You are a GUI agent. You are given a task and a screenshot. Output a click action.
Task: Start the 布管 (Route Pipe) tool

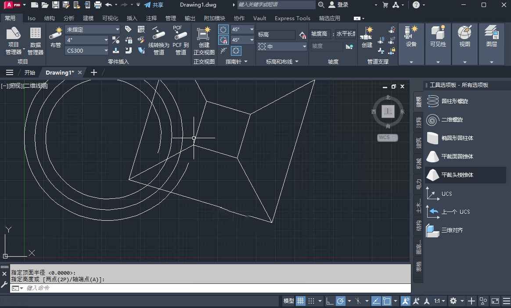[x=56, y=37]
